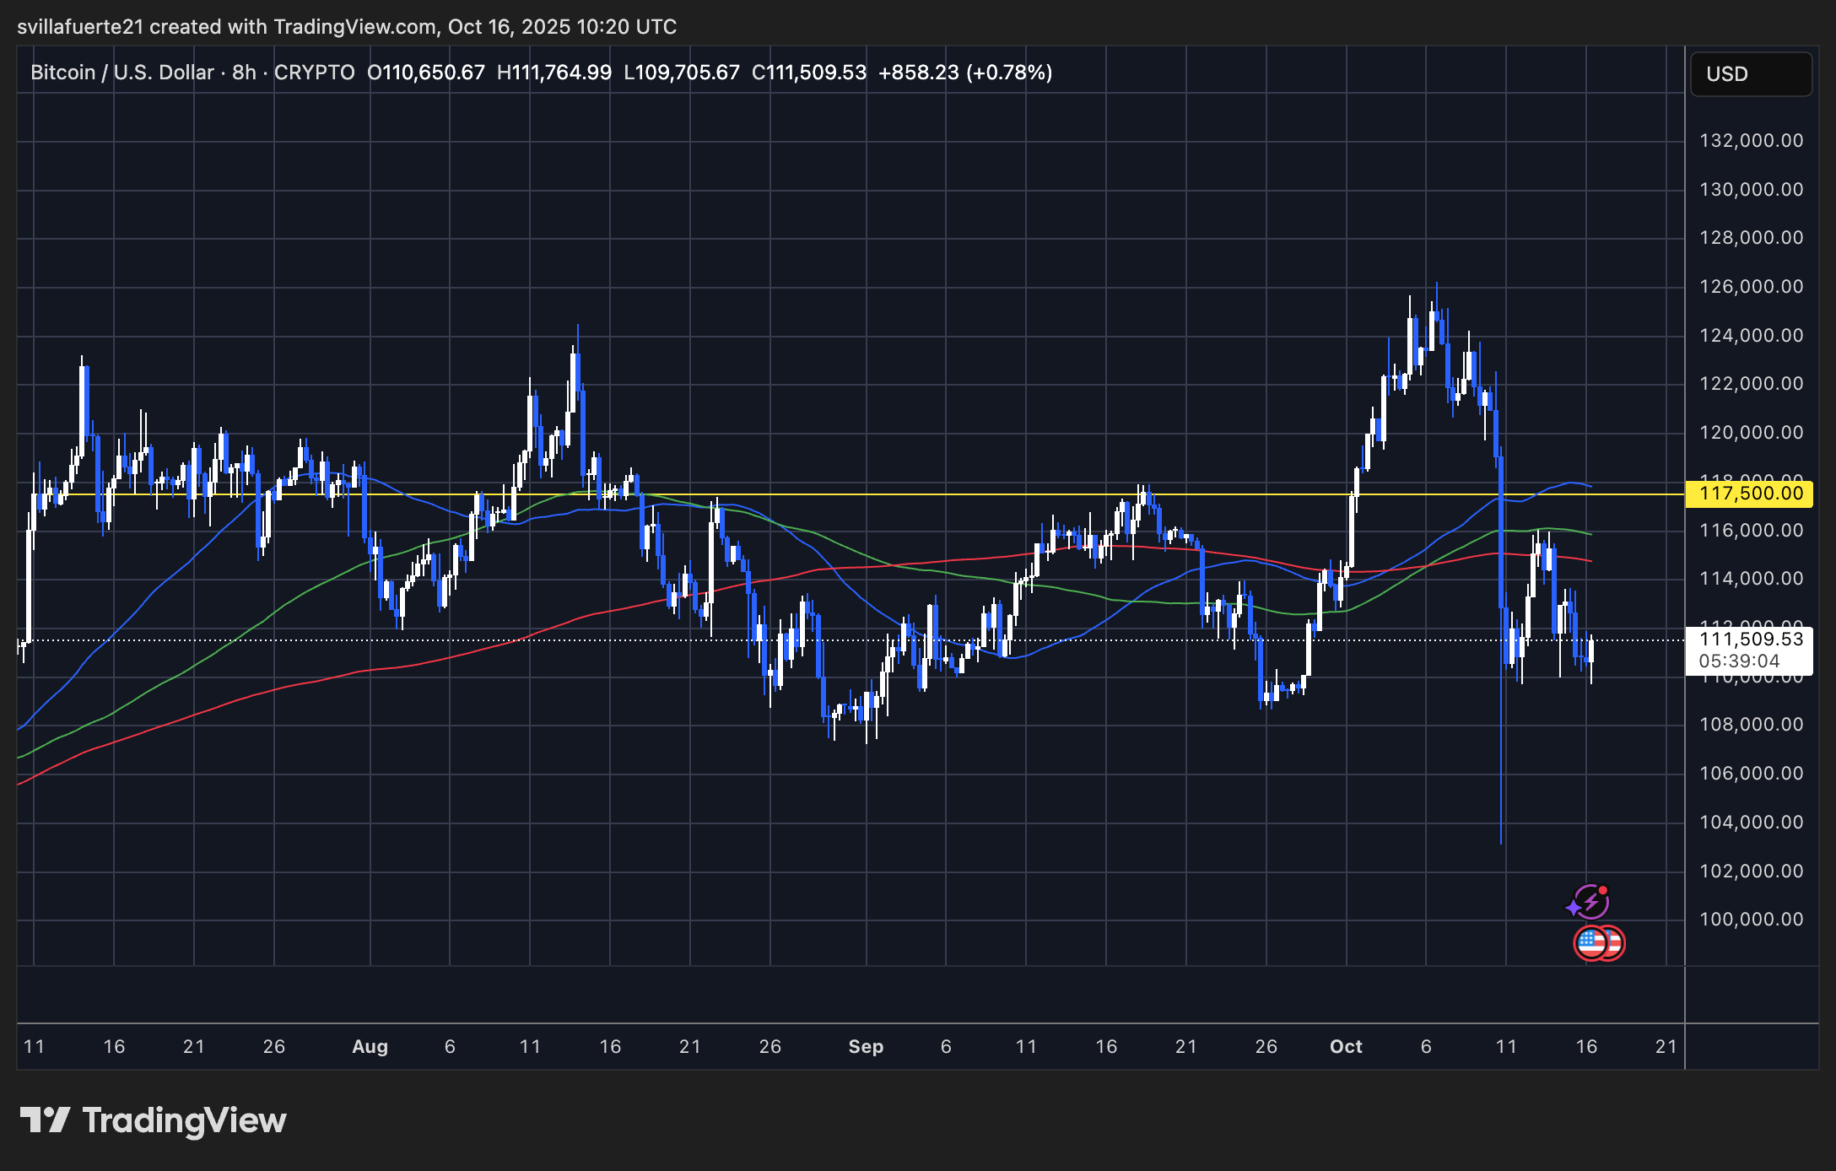This screenshot has width=1836, height=1171.
Task: Select the yellow 117,500.00 price label
Action: point(1750,493)
